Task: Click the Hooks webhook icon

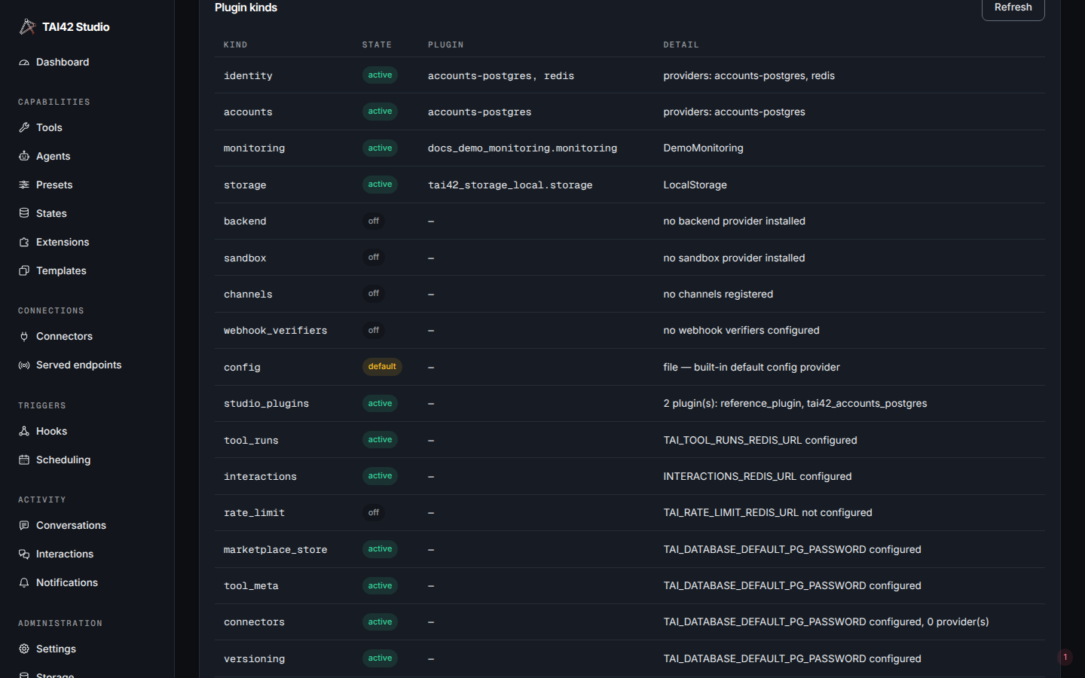Action: 24,432
